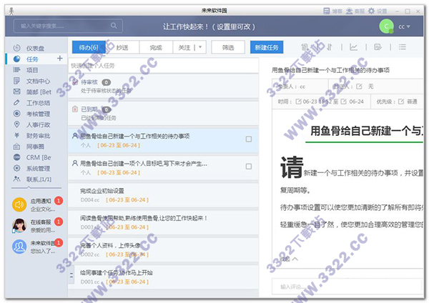Screen dimensions: 429x303
Task: Tick checkbox for 用鱼骨给自己创建一项个人目标 task
Action: pyautogui.click(x=248, y=168)
